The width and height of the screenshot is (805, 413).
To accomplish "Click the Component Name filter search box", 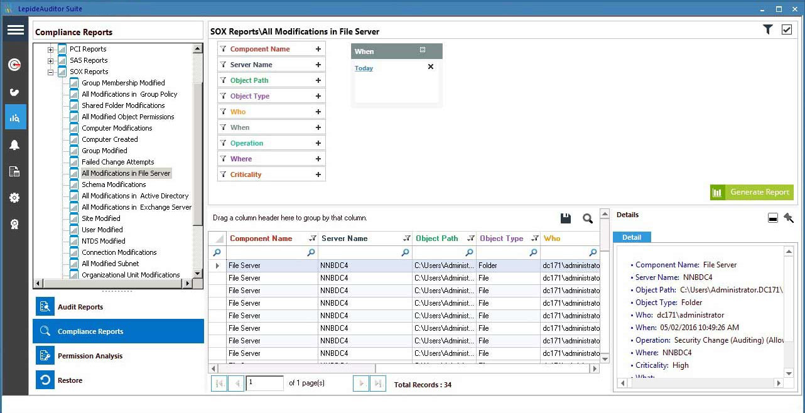I will coord(271,252).
